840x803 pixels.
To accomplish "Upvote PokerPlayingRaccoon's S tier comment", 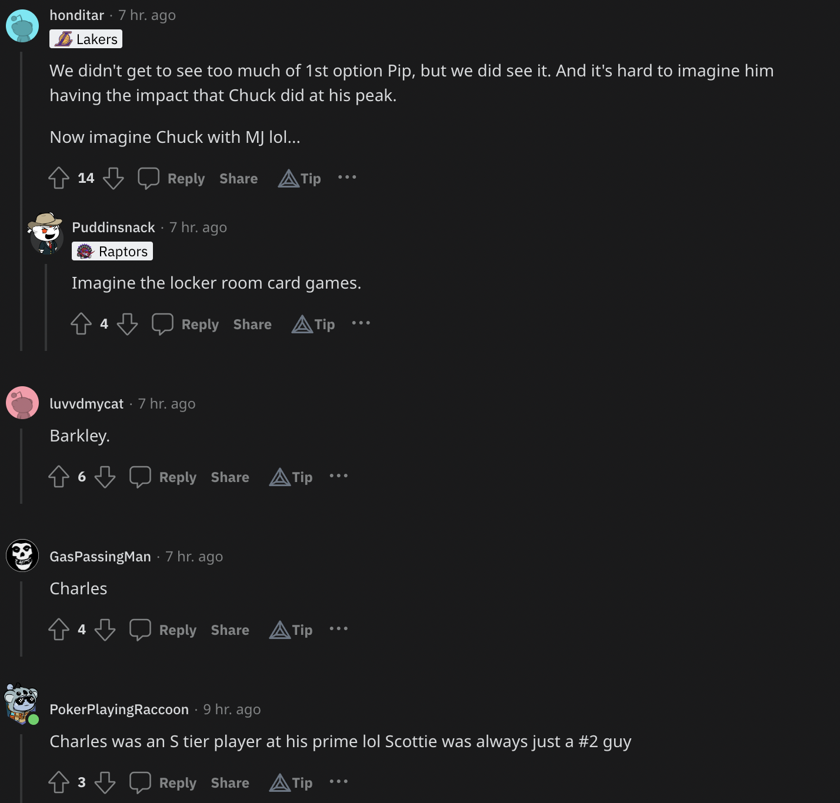I will 59,782.
